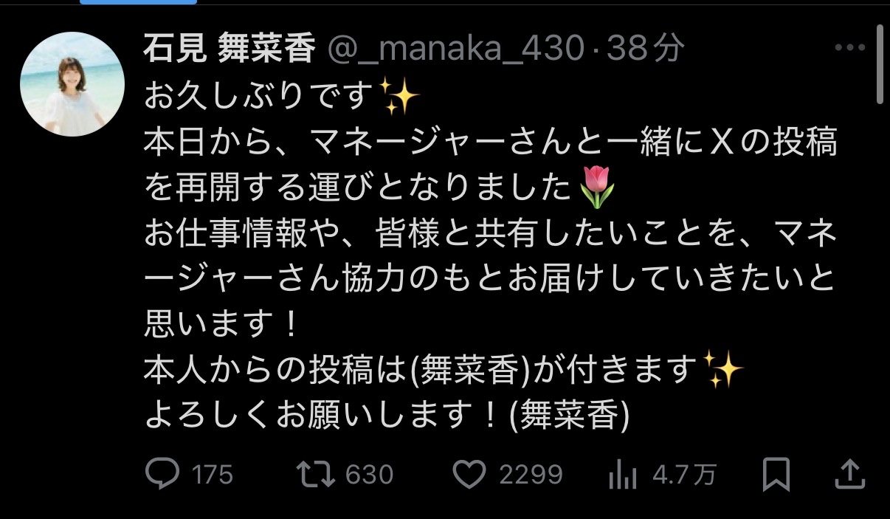The height and width of the screenshot is (519, 890).
Task: Open view analytics bar chart icon
Action: tap(622, 475)
